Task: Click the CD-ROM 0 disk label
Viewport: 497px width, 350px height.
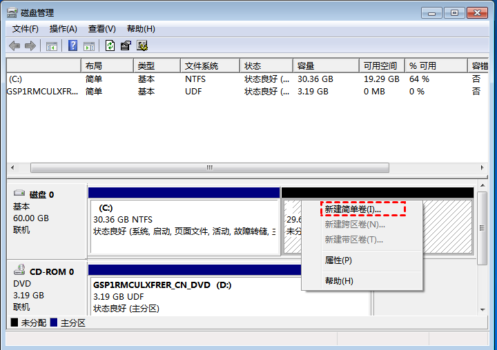Action: 52,272
